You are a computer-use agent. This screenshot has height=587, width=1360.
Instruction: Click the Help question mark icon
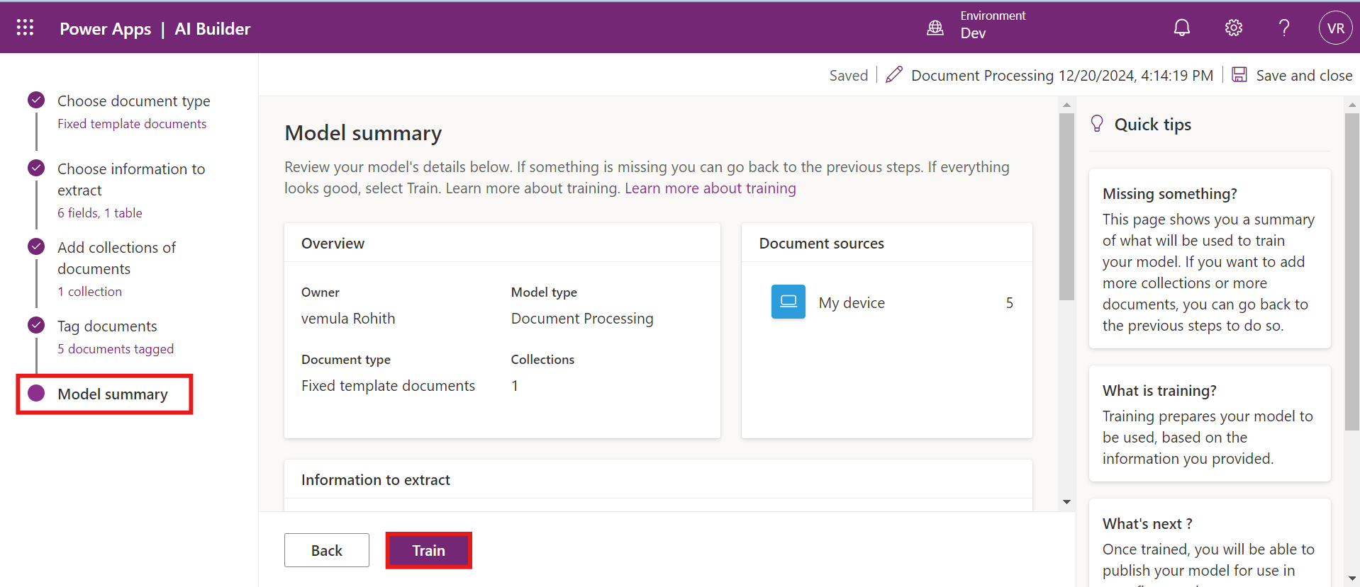click(x=1283, y=28)
